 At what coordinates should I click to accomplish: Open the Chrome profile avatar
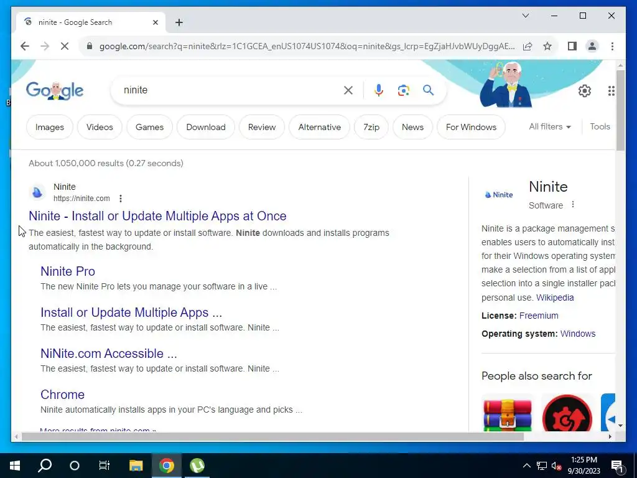(x=592, y=46)
